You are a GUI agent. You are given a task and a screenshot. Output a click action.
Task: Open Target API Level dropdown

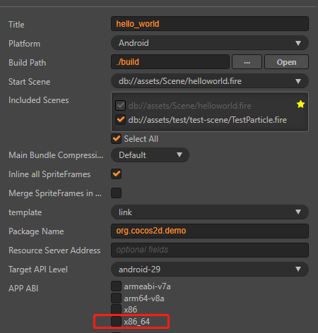pos(210,270)
